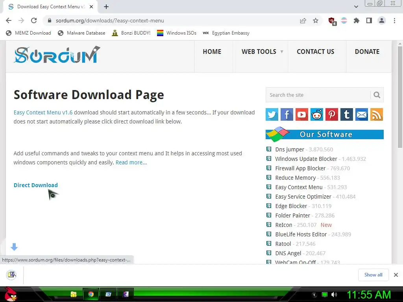Open the Chrome profile avatar
Image resolution: width=403 pixels, height=302 pixels.
point(382,20)
